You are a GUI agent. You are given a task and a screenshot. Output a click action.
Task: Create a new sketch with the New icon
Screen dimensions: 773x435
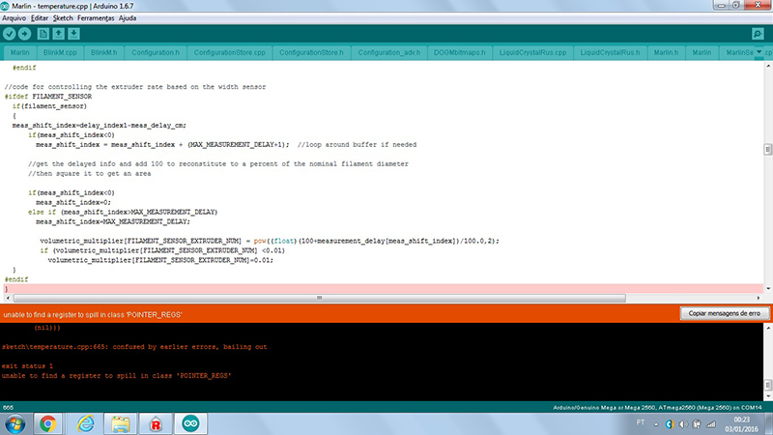click(43, 34)
